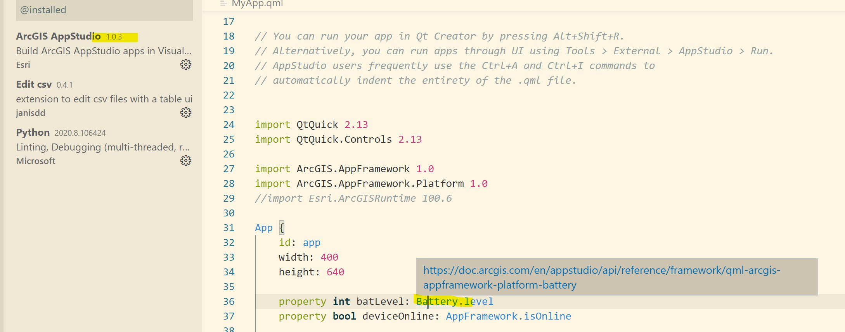Click the janisdd publisher name
This screenshot has height=332, width=845.
pos(30,113)
